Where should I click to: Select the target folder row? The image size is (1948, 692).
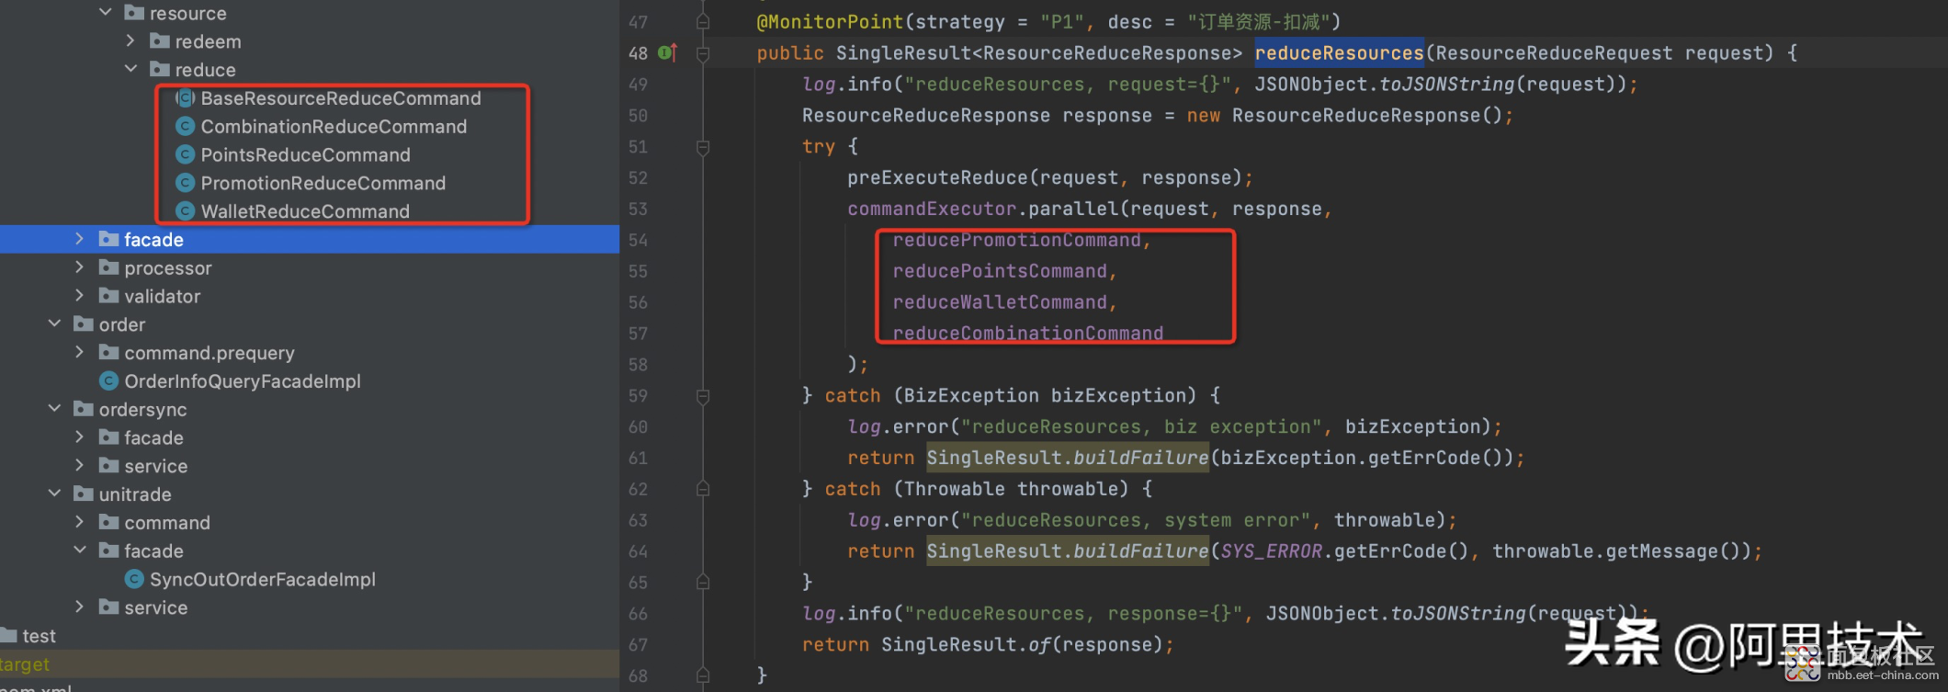coord(310,664)
